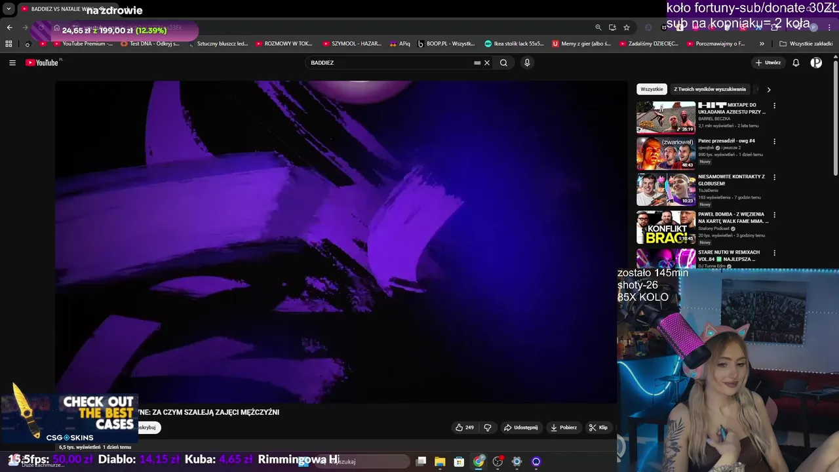Open the Test DNA - Odkryj bookmark

click(150, 44)
